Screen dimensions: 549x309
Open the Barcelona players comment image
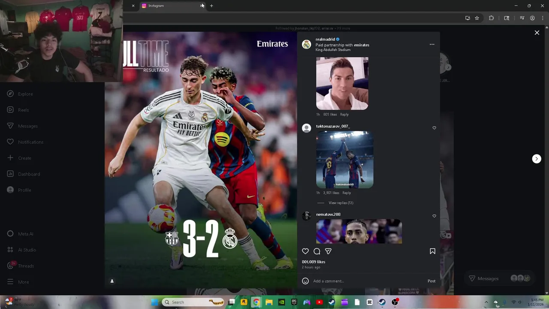(345, 160)
